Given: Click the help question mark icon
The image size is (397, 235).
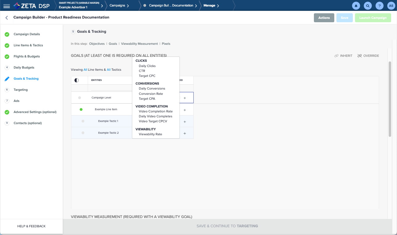Looking at the screenshot, I should tap(379, 6).
